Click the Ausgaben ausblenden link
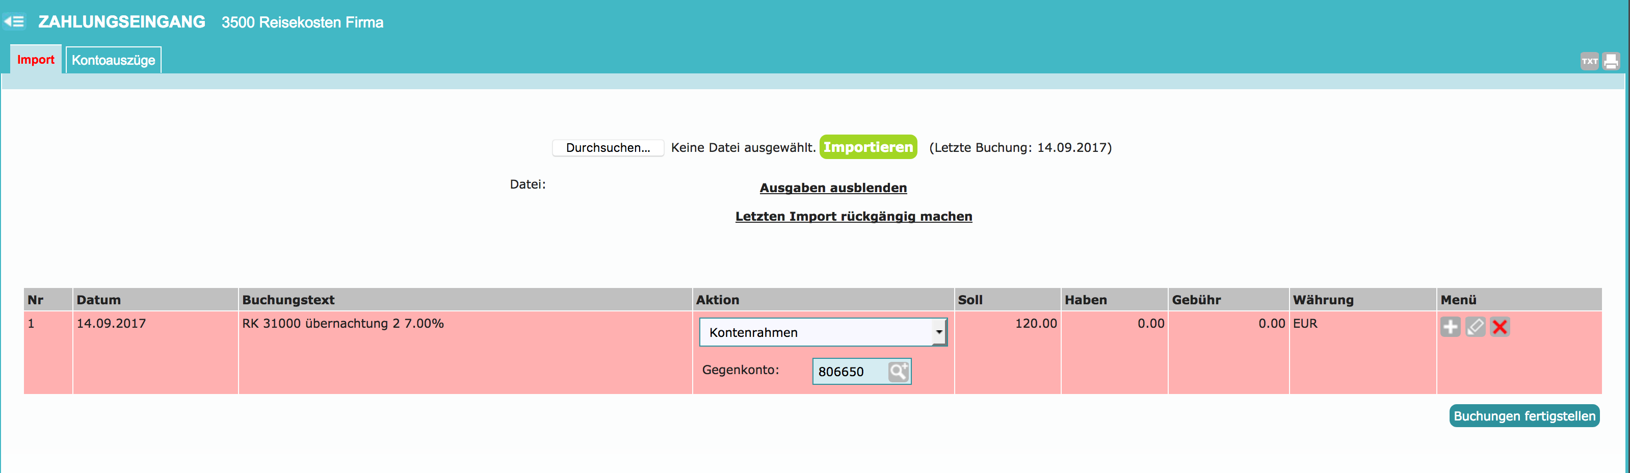Image resolution: width=1630 pixels, height=473 pixels. 833,188
